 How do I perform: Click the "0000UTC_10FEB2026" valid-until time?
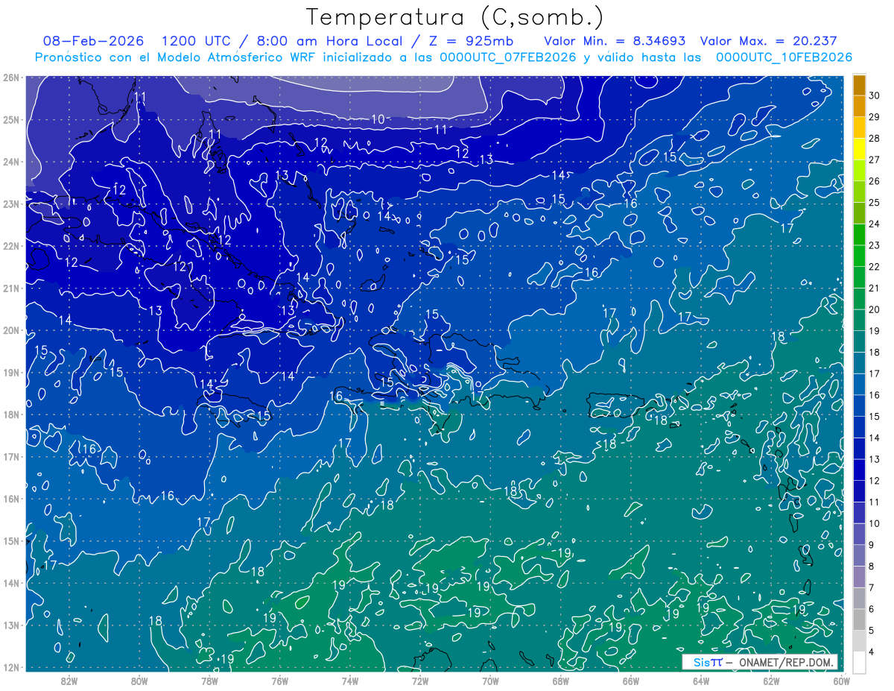[x=784, y=57]
